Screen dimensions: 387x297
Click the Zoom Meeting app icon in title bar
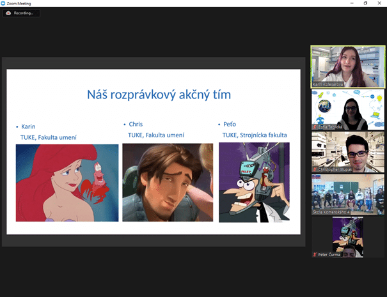click(3, 3)
